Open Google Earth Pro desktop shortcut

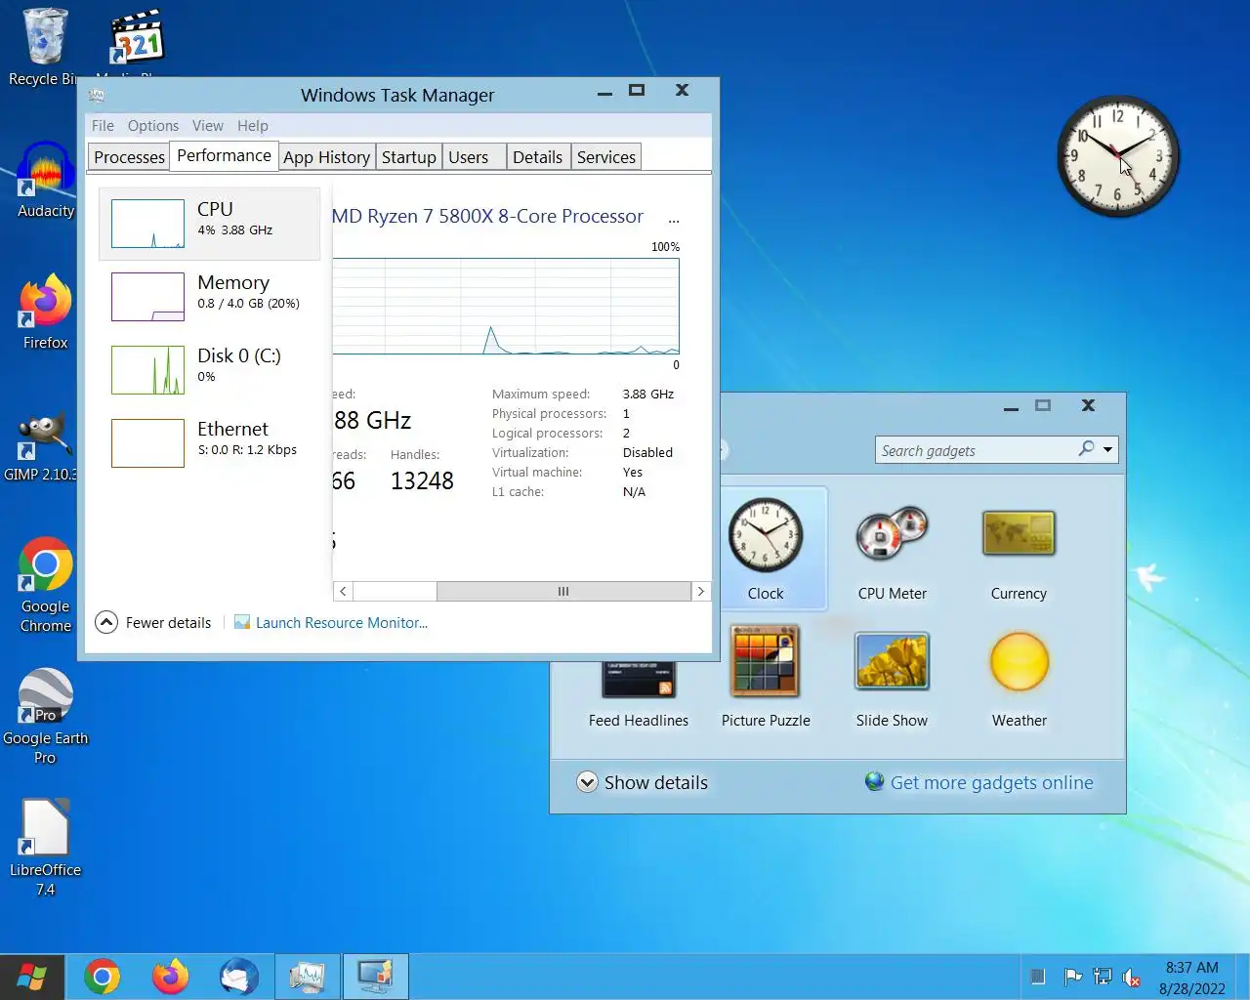pyautogui.click(x=45, y=717)
